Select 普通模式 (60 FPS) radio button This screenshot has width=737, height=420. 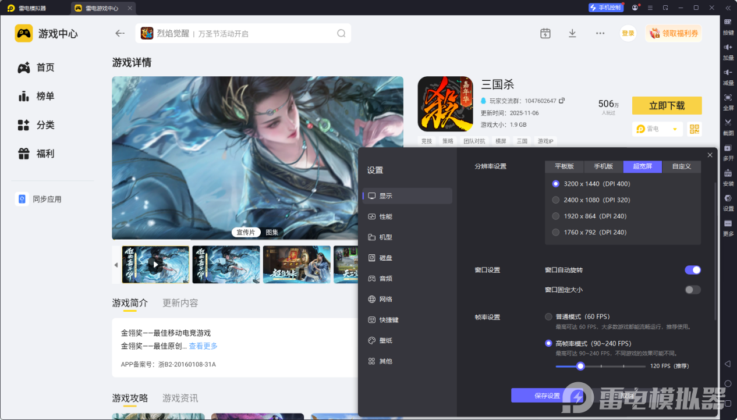(x=548, y=316)
